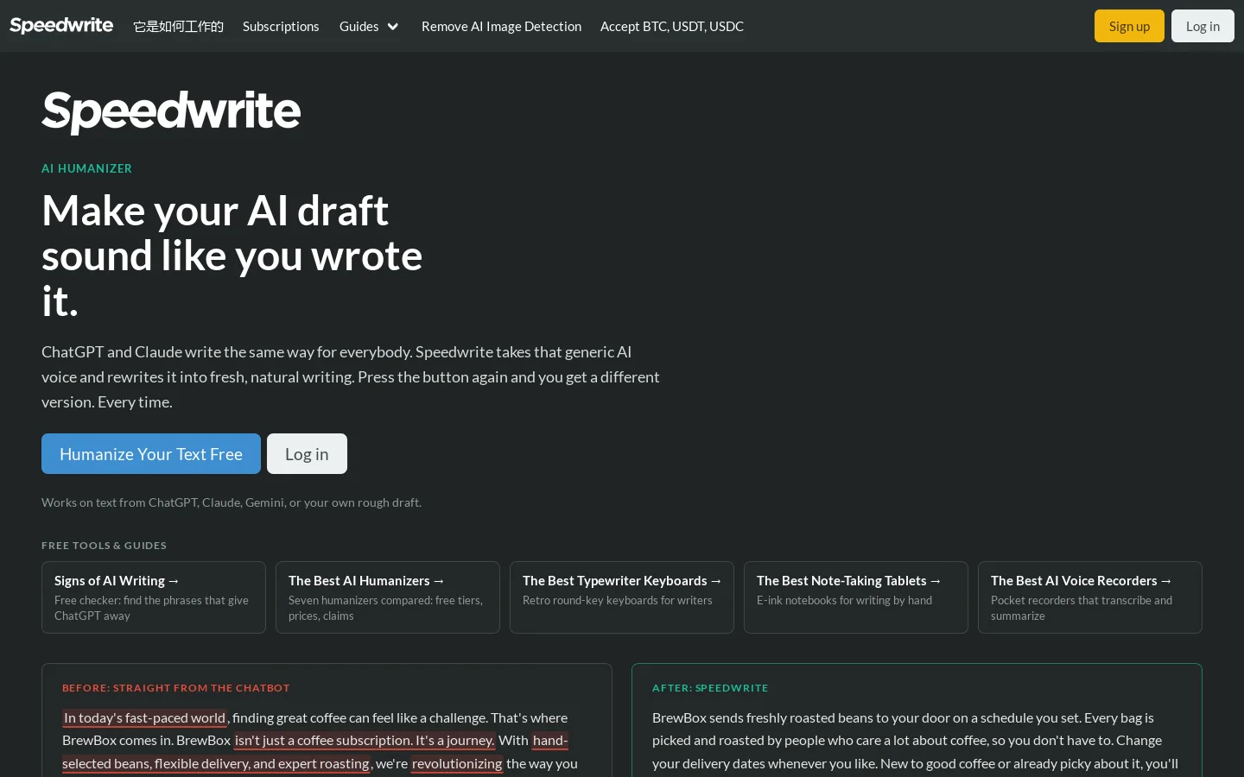Click the "BEFORE: STRAIGHT FROM THE CHATBOT" heading
This screenshot has width=1244, height=777.
click(176, 688)
